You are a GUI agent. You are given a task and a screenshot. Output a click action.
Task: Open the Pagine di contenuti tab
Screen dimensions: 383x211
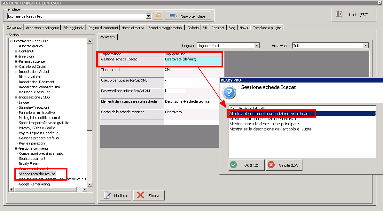pyautogui.click(x=103, y=28)
